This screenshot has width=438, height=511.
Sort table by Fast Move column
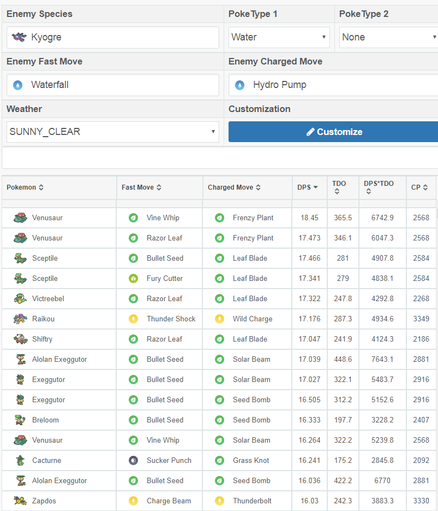click(141, 187)
